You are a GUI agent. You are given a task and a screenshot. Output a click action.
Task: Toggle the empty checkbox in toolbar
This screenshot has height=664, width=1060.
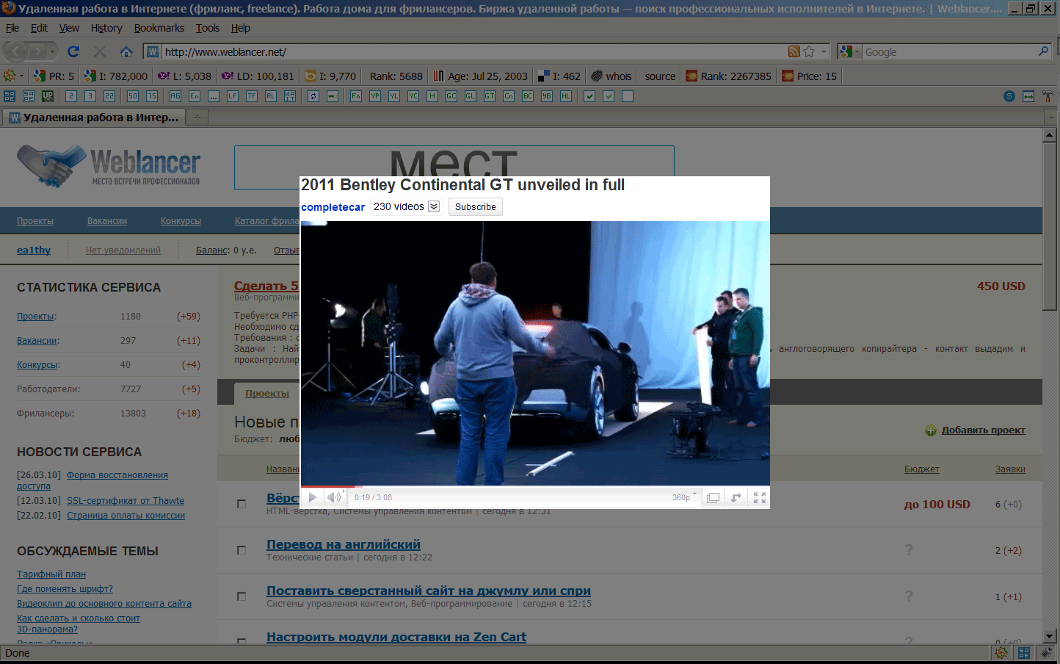tap(628, 96)
